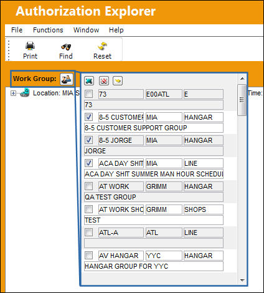Uncheck the ACA DAY SHIT work group
This screenshot has height=293, width=264.
click(x=89, y=163)
